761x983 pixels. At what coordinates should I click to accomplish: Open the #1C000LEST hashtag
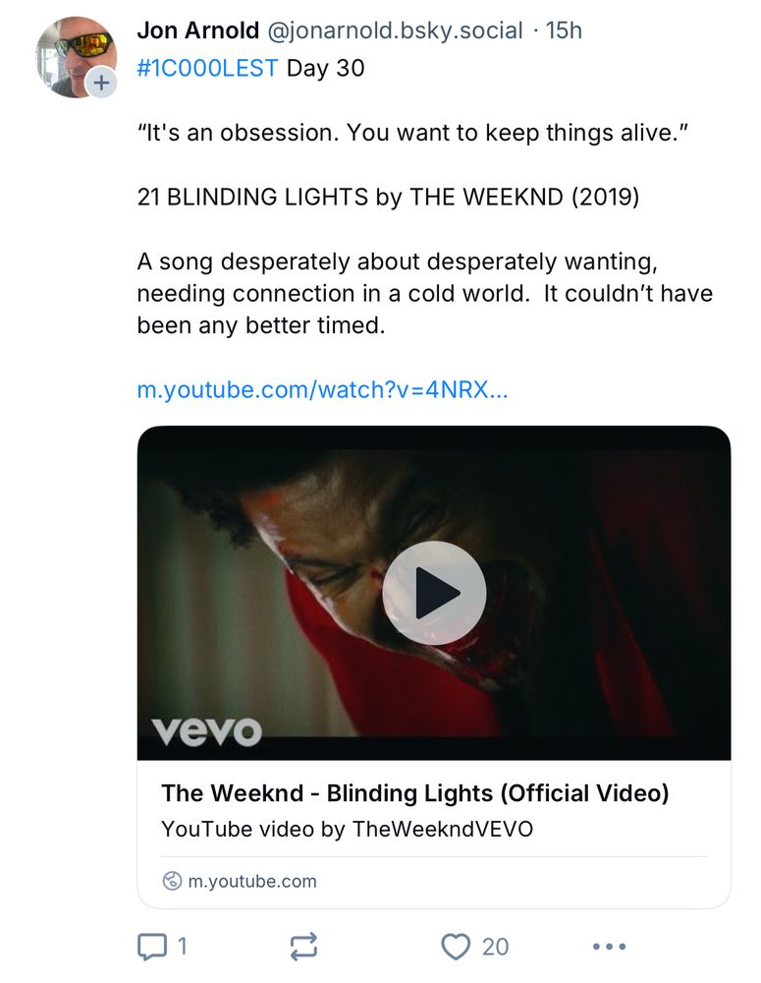click(207, 70)
